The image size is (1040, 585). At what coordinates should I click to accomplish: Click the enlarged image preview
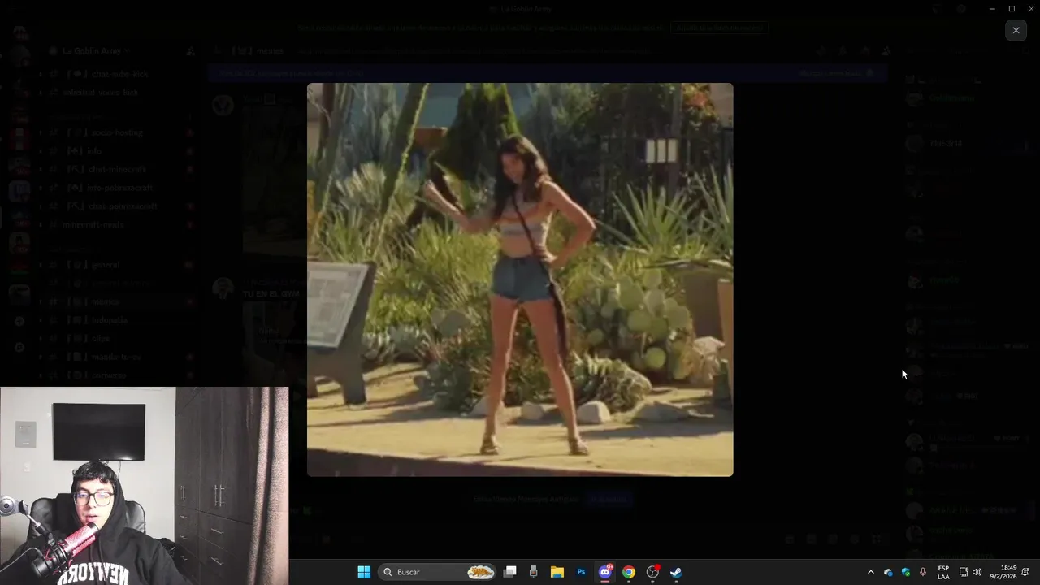coord(520,279)
